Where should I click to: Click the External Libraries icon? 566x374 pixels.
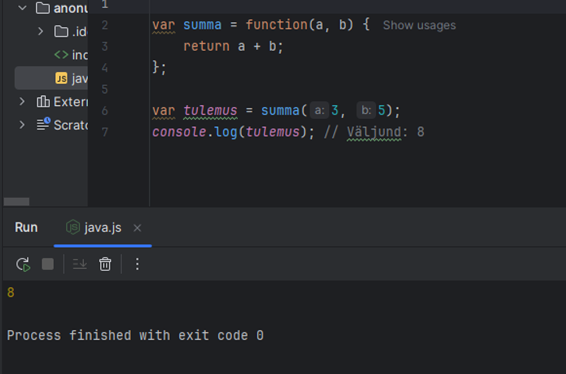click(x=43, y=102)
